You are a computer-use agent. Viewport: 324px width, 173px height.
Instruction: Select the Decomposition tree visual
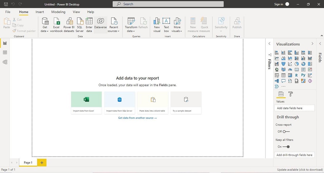[x=277, y=81]
